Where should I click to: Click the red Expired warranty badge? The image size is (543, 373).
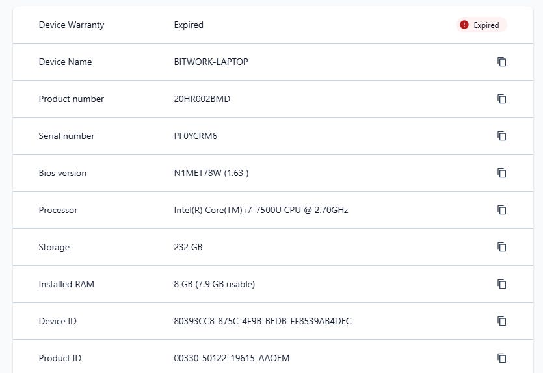481,25
